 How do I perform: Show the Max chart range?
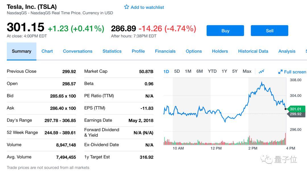click(247, 71)
